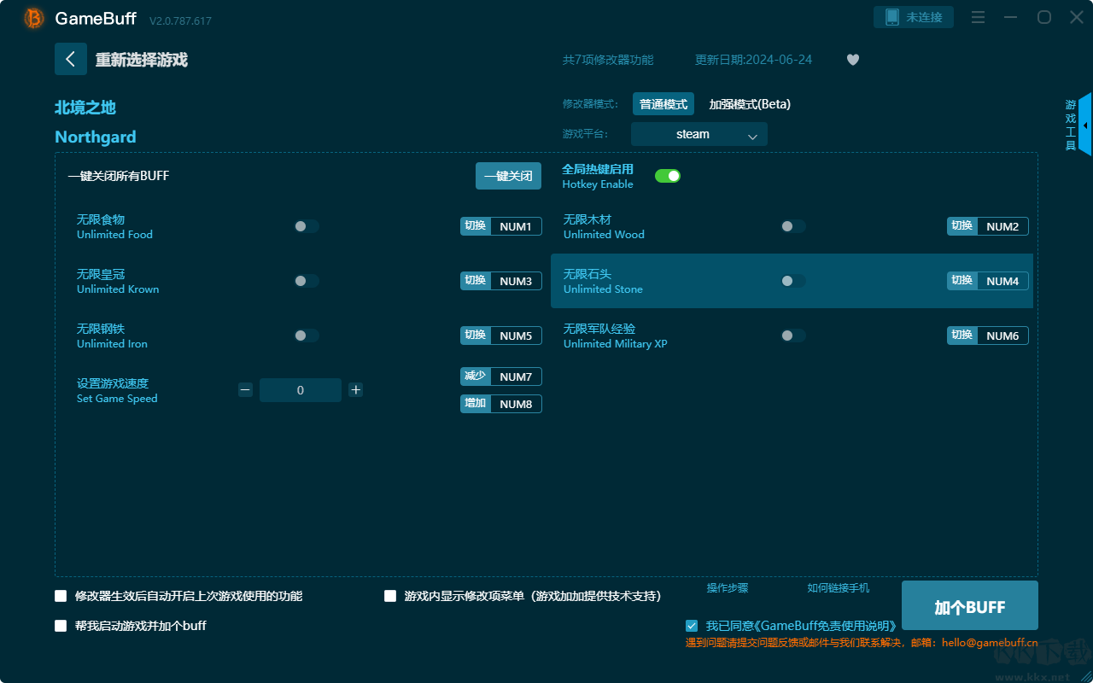Click the game speed value field
Viewport: 1093px width, 683px height.
301,390
